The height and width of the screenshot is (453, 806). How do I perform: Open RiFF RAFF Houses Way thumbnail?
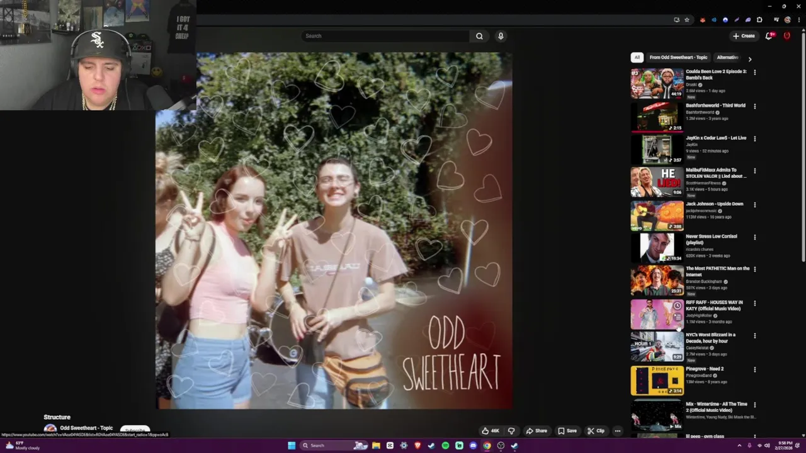657,313
